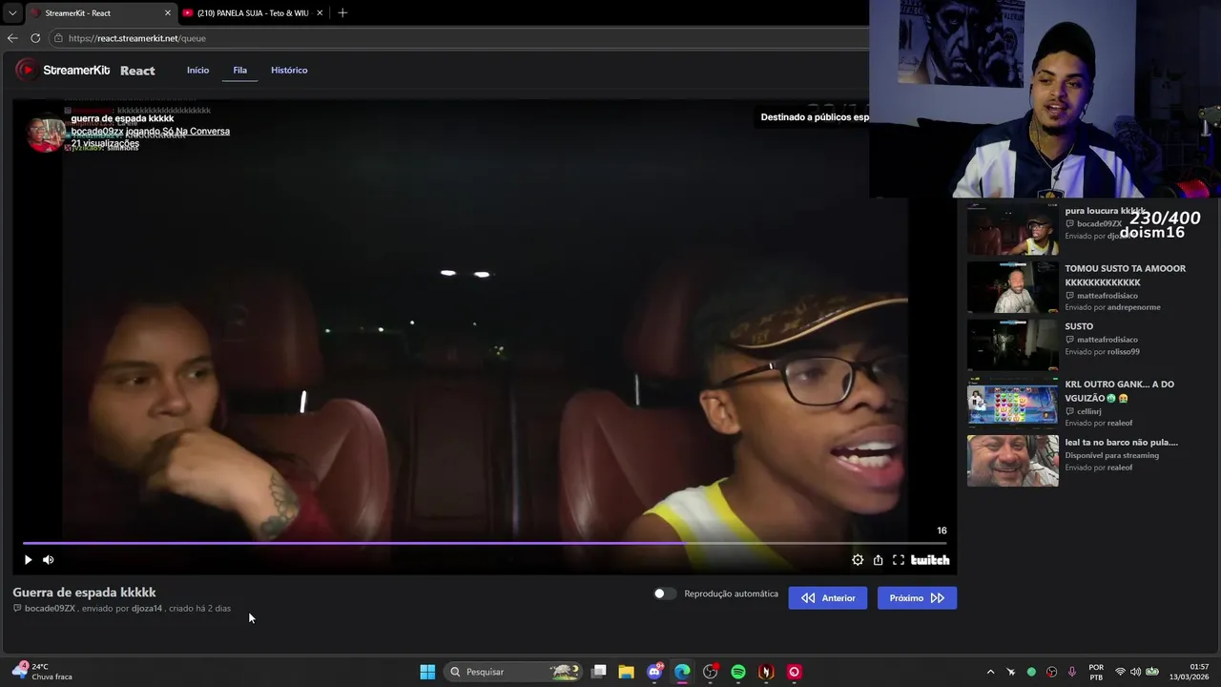Reload the page with refresh icon
Screen dimensions: 1221x687
(35, 38)
